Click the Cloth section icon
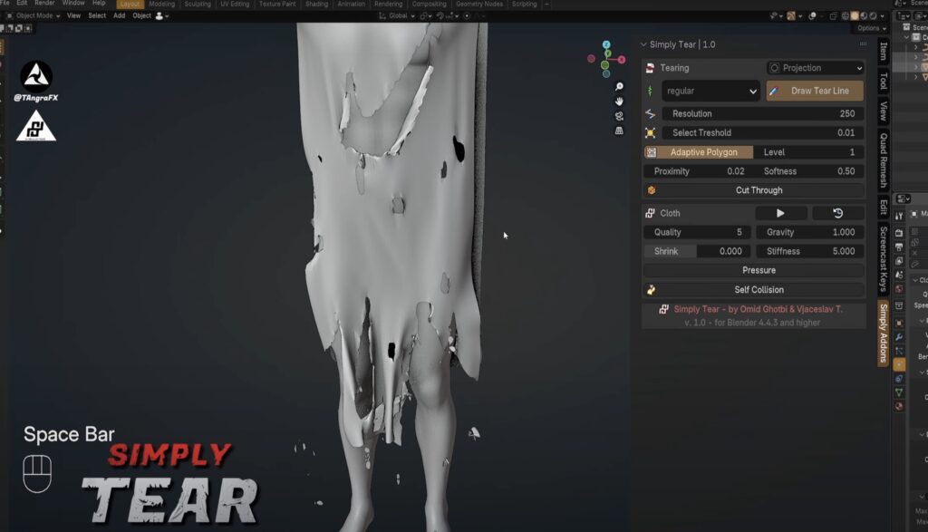Screen dimensions: 928x532 [x=650, y=213]
